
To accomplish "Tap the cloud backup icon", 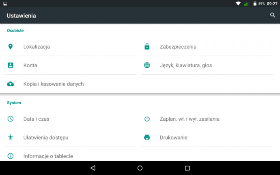I will click(x=11, y=84).
